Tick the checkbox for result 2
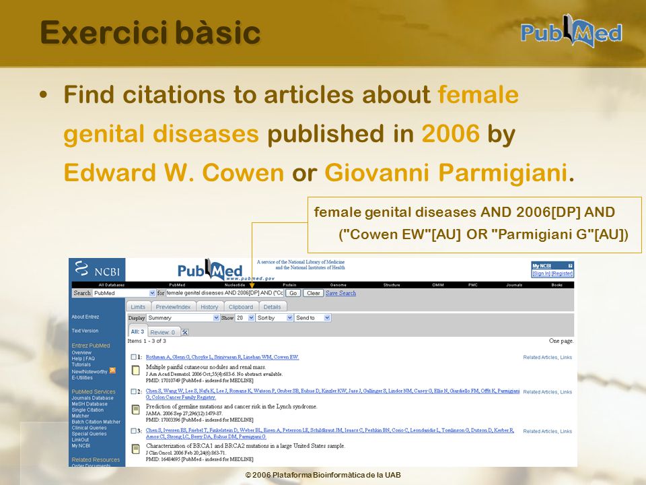646x485 pixels. point(133,391)
